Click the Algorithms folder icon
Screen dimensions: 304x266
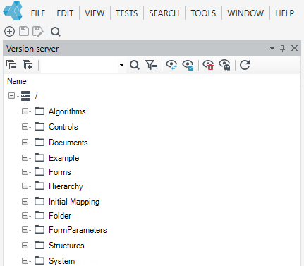[x=39, y=111]
